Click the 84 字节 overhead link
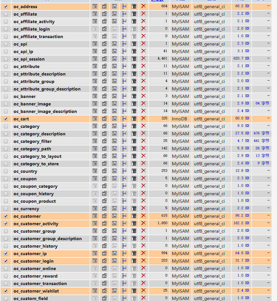 point(262,103)
